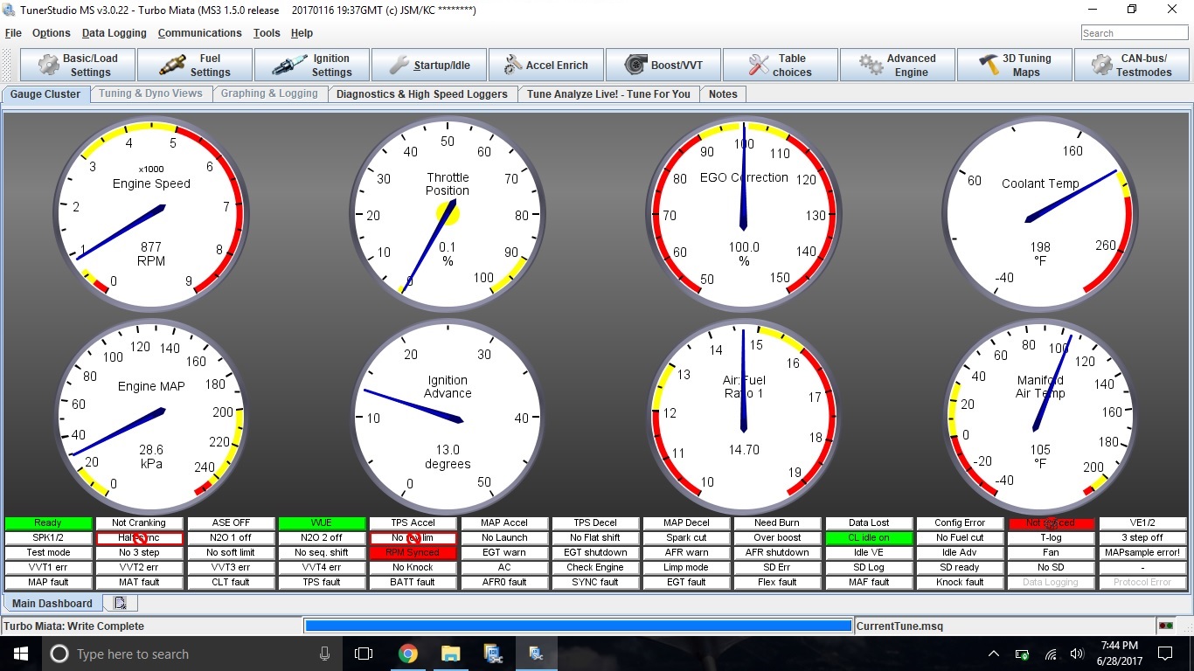Open 3D Tuning Maps hammer button
This screenshot has height=671, width=1194.
coord(1015,66)
